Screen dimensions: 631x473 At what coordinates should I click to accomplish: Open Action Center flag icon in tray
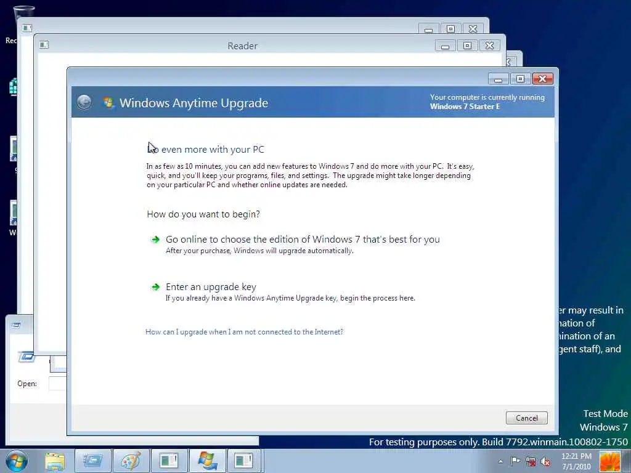[515, 461]
